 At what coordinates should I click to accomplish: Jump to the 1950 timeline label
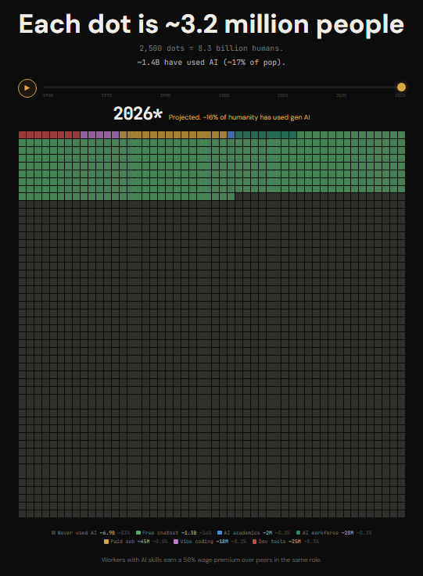pyautogui.click(x=48, y=95)
